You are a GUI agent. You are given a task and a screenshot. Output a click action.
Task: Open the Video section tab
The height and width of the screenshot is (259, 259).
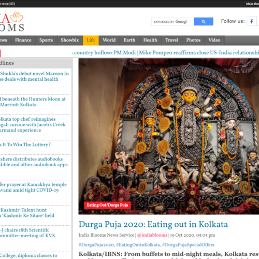[x=214, y=40]
